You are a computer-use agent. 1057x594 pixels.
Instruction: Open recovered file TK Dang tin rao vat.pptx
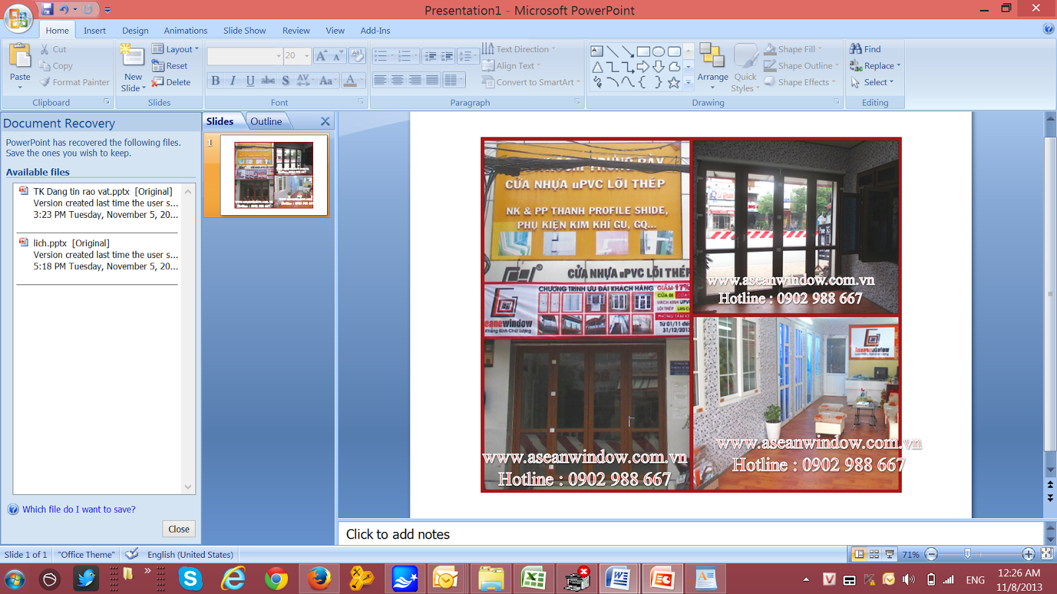(x=97, y=203)
